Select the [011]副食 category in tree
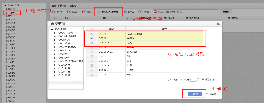 [x=64, y=68]
